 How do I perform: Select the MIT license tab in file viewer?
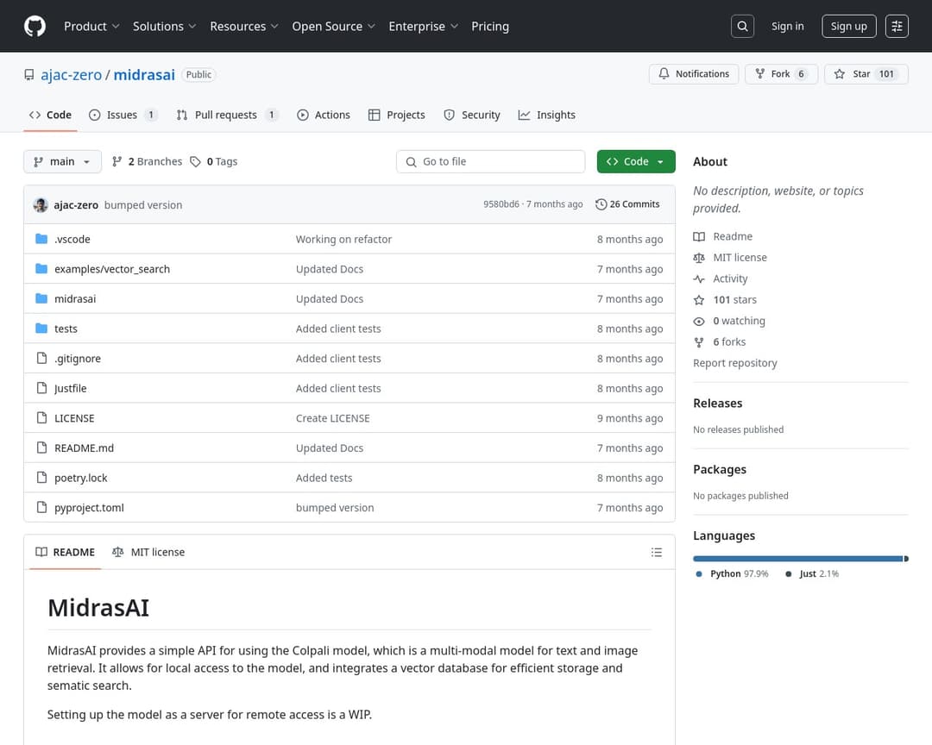pyautogui.click(x=148, y=553)
